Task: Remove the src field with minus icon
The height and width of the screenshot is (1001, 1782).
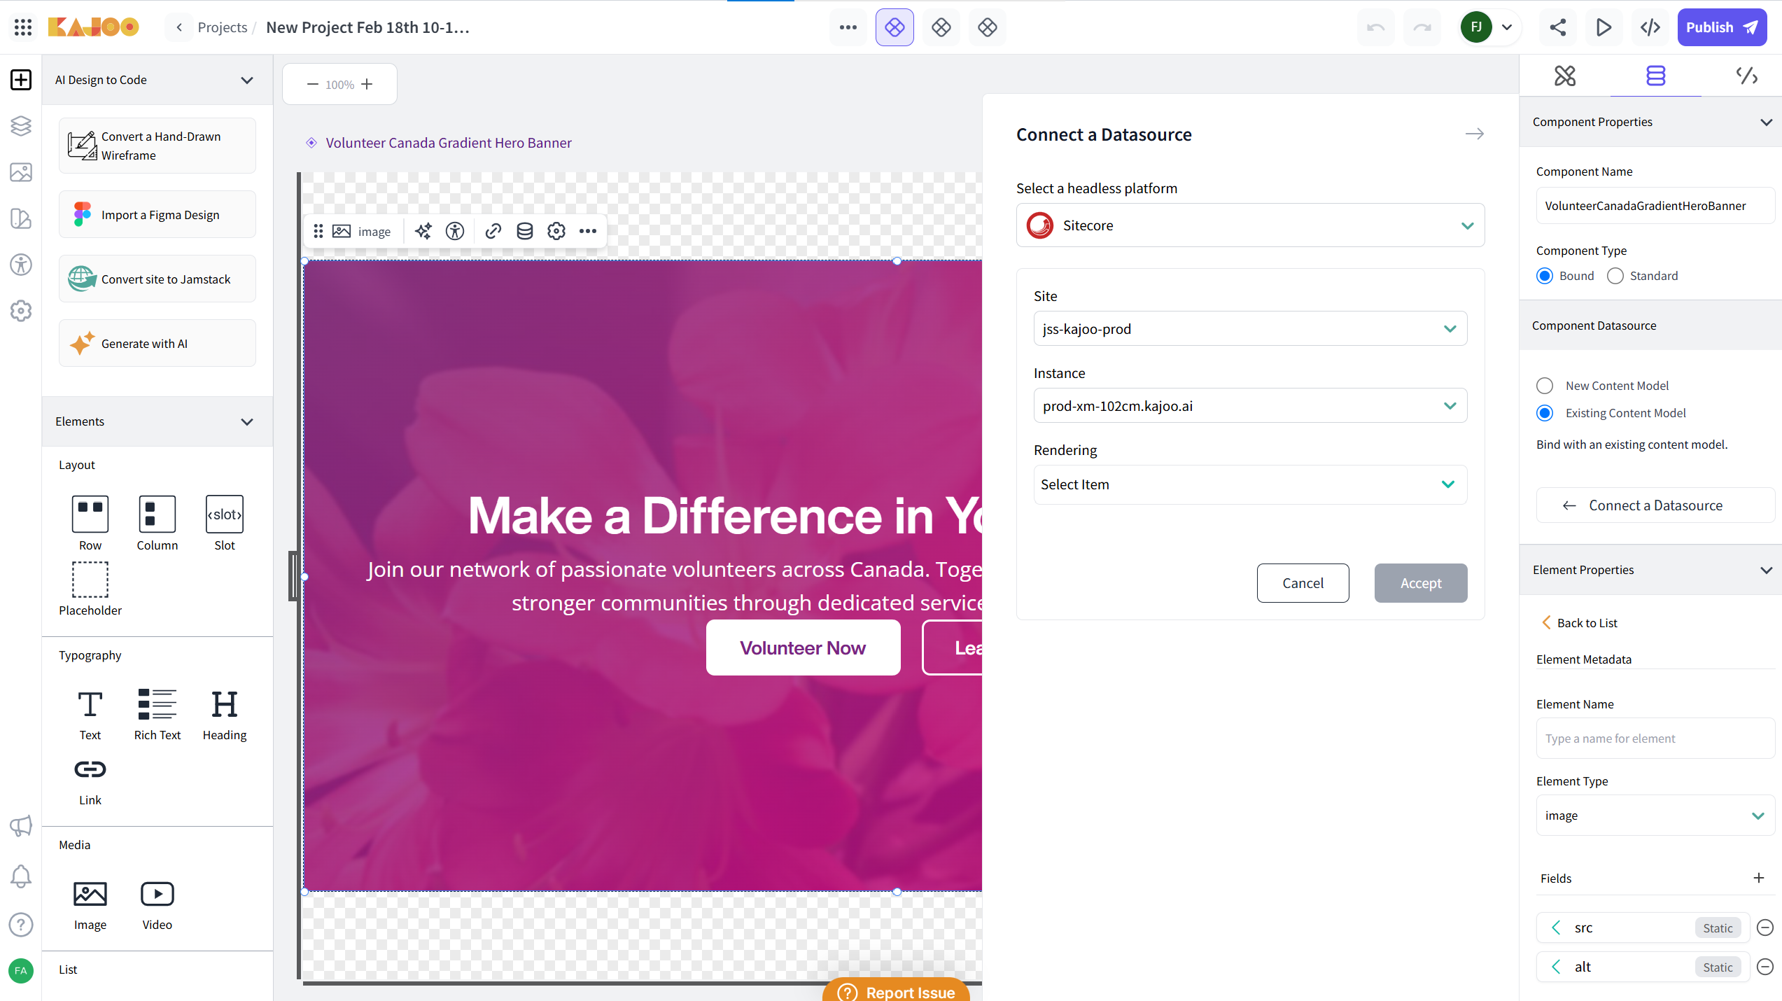Action: 1765,927
